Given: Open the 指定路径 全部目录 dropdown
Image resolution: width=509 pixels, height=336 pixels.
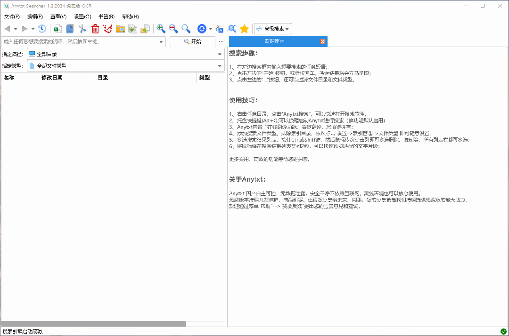Looking at the screenshot, I should tap(126, 54).
